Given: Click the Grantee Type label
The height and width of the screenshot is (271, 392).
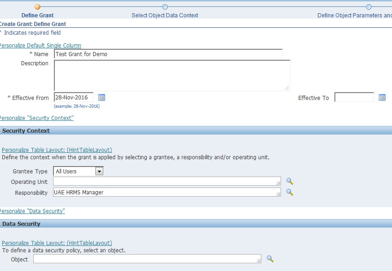Looking at the screenshot, I should point(30,172).
